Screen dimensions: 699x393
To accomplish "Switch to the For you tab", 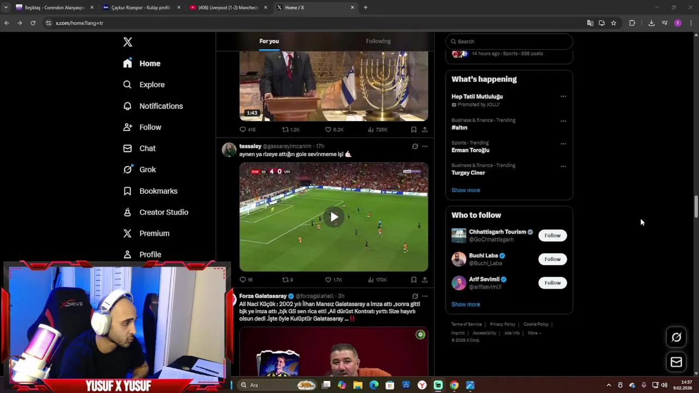I will [269, 41].
